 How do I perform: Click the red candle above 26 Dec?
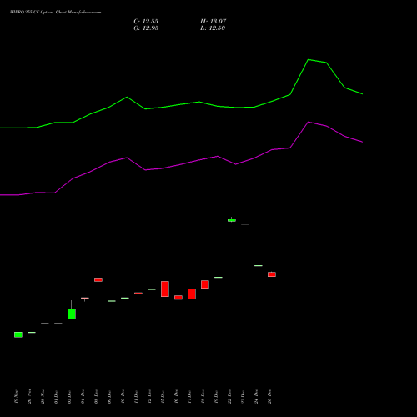(272, 274)
